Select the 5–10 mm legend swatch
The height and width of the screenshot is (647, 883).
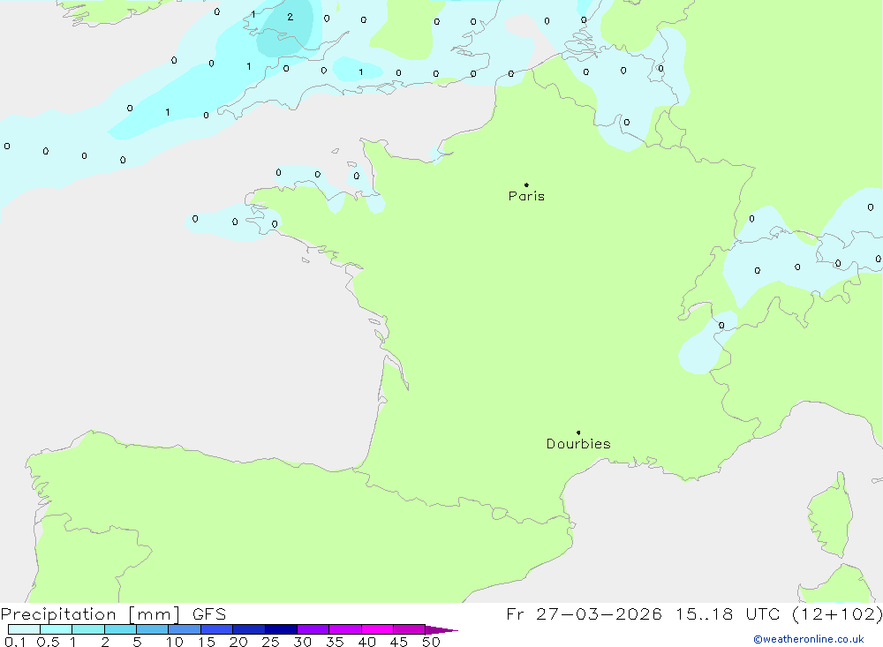153,629
